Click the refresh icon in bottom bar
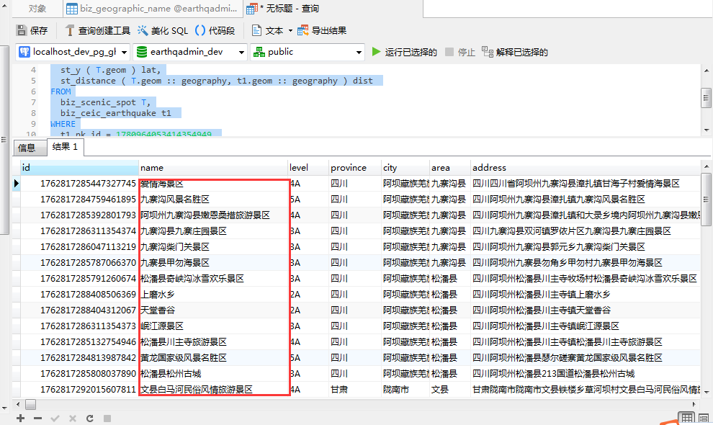 (89, 419)
